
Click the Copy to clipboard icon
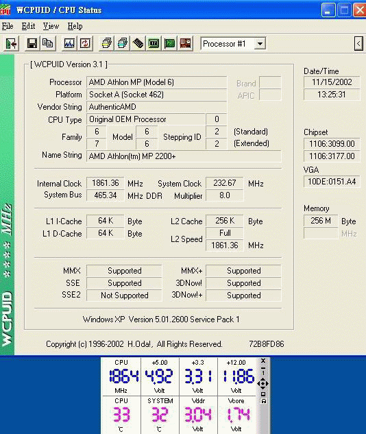pyautogui.click(x=48, y=43)
